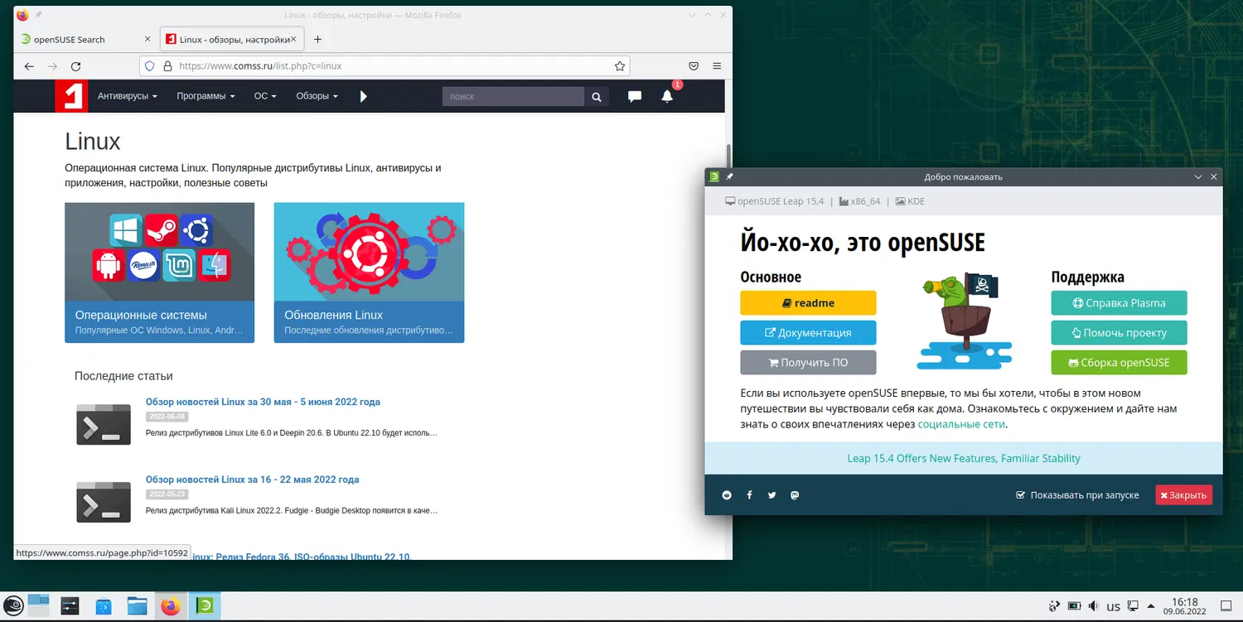Click the Firefox page vertical scrollbar
The image size is (1243, 622).
pyautogui.click(x=728, y=156)
